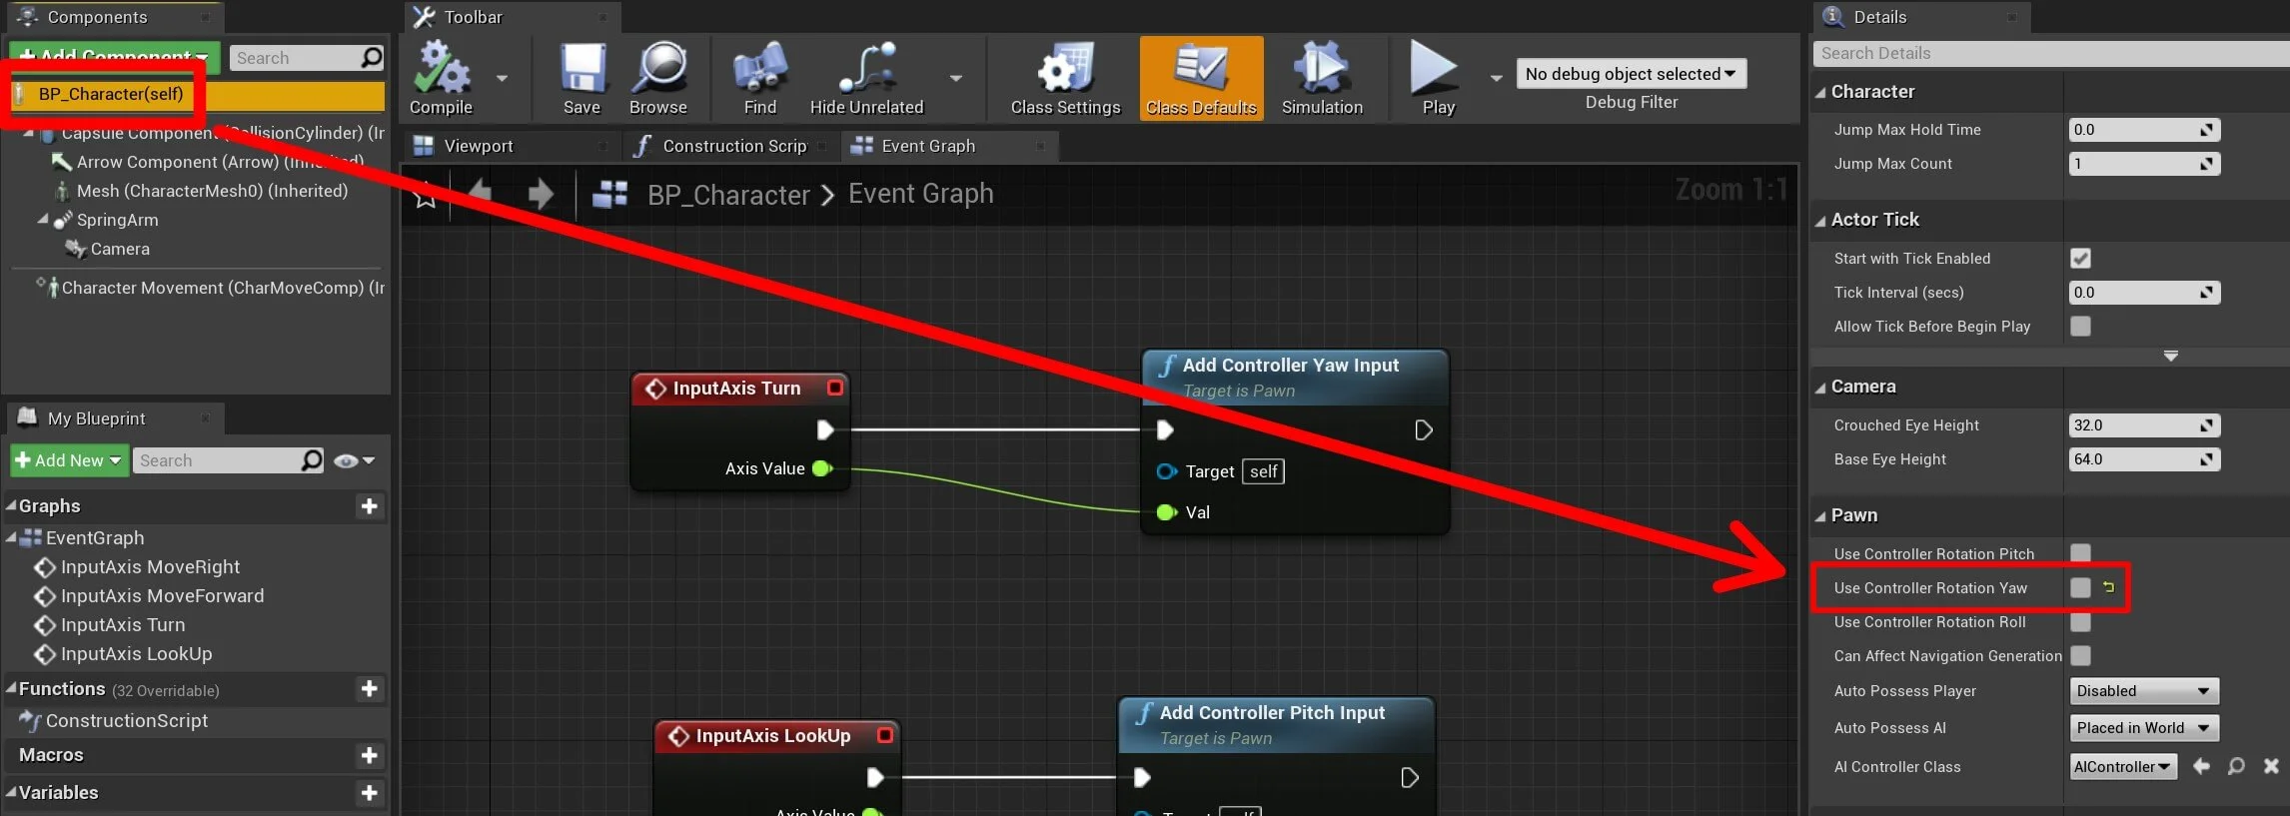
Task: Toggle Start with Tick Enabled checkbox
Action: pos(2080,259)
